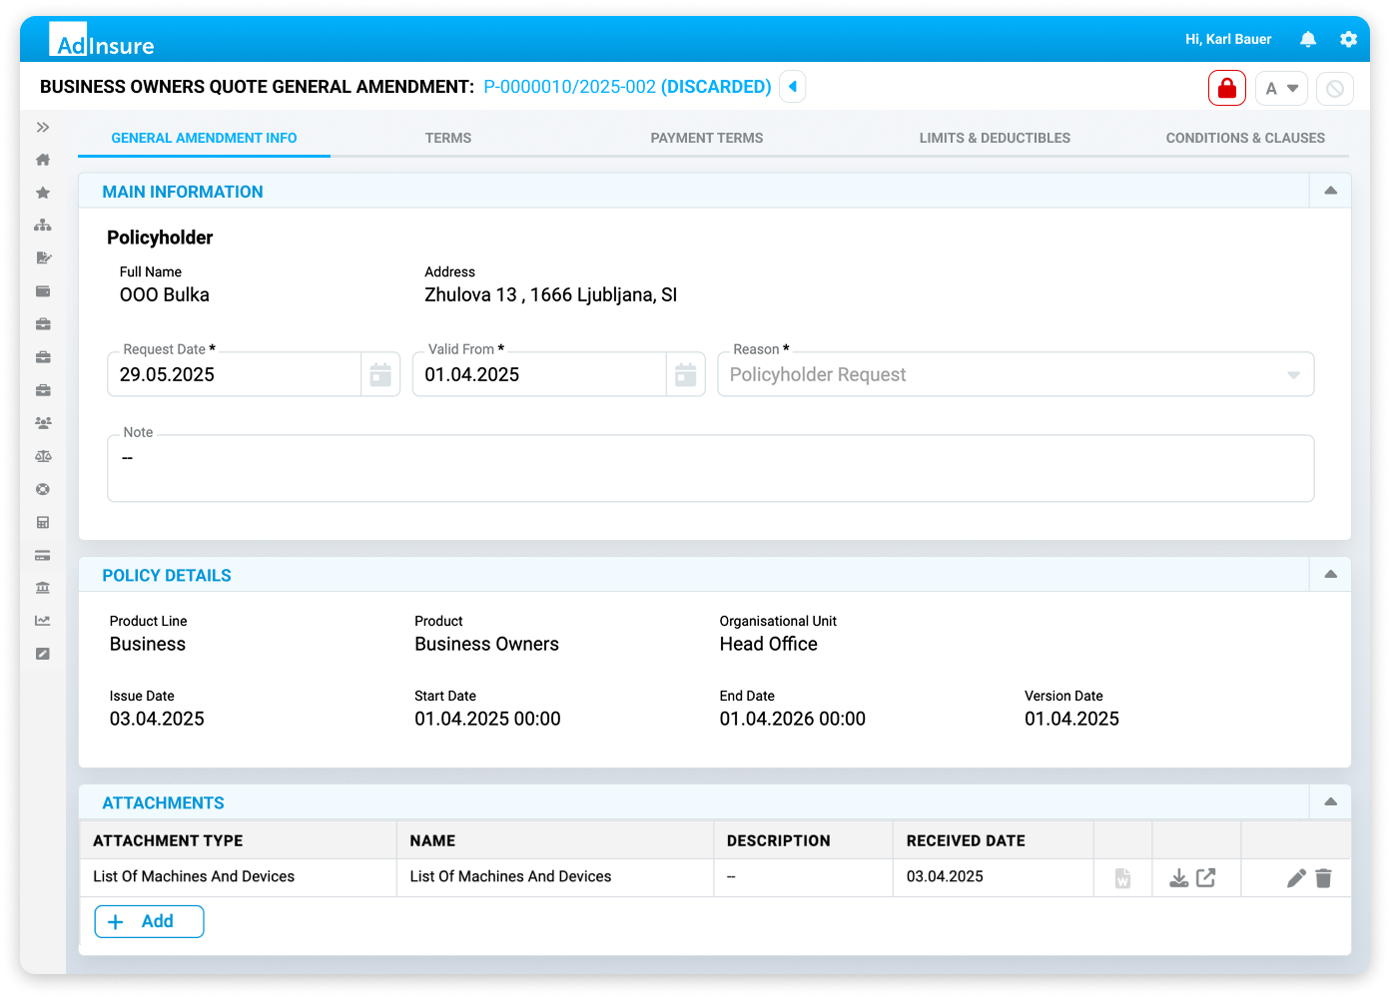Open notifications via the bell icon
1390x998 pixels.
[1308, 39]
